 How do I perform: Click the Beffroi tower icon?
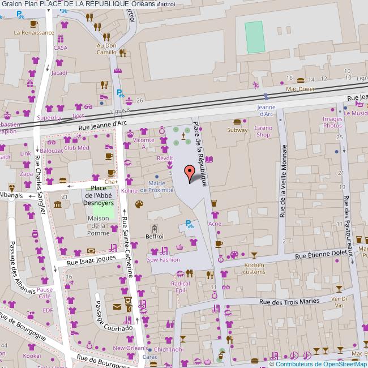pyautogui.click(x=154, y=228)
